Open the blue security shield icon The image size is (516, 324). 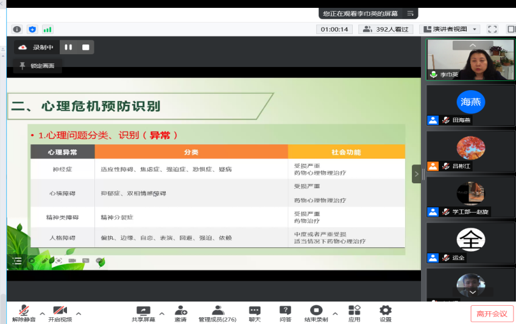pos(32,29)
